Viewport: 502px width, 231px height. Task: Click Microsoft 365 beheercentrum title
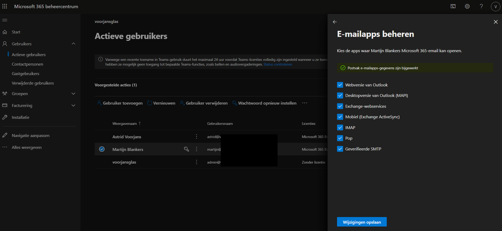click(46, 6)
